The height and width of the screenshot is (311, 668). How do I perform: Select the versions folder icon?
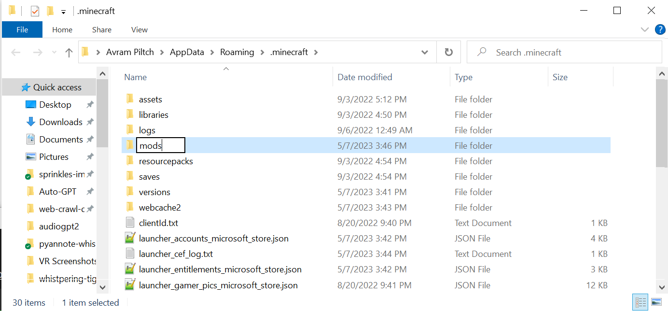click(x=129, y=192)
